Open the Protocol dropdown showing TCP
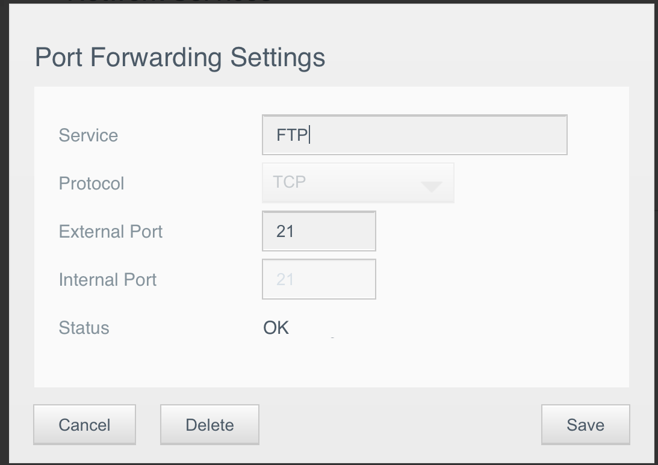 coord(358,183)
